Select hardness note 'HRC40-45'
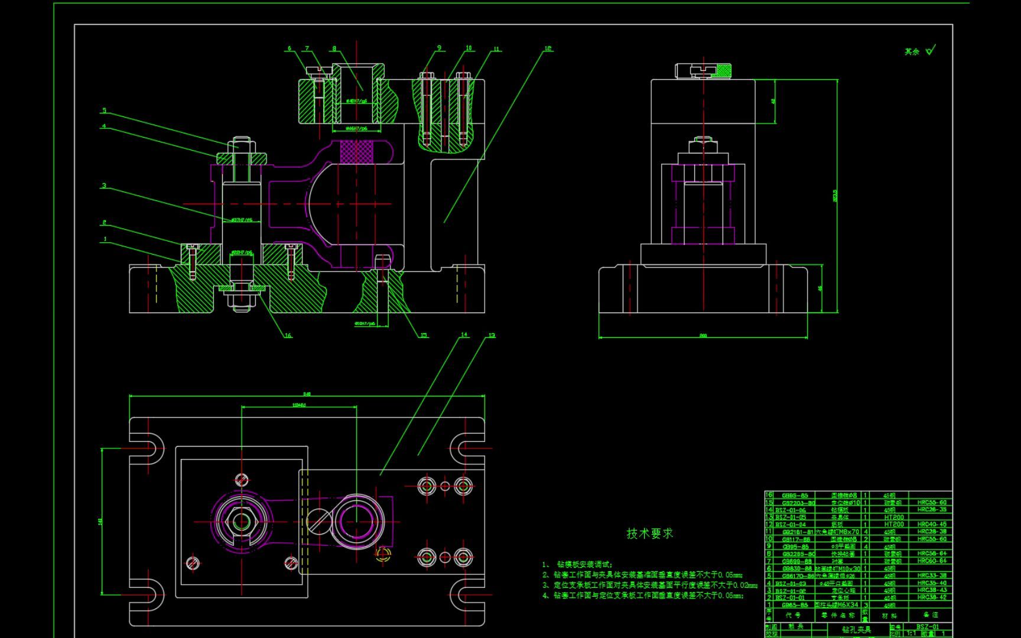Image resolution: width=1021 pixels, height=638 pixels. [x=932, y=524]
